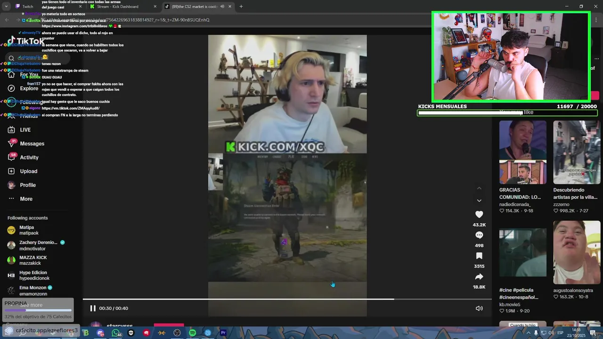Open Premiere Pro from the taskbar
The image size is (603, 339).
click(x=223, y=333)
